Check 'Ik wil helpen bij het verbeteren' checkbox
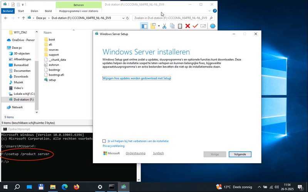308x192 pixels. pyautogui.click(x=104, y=141)
